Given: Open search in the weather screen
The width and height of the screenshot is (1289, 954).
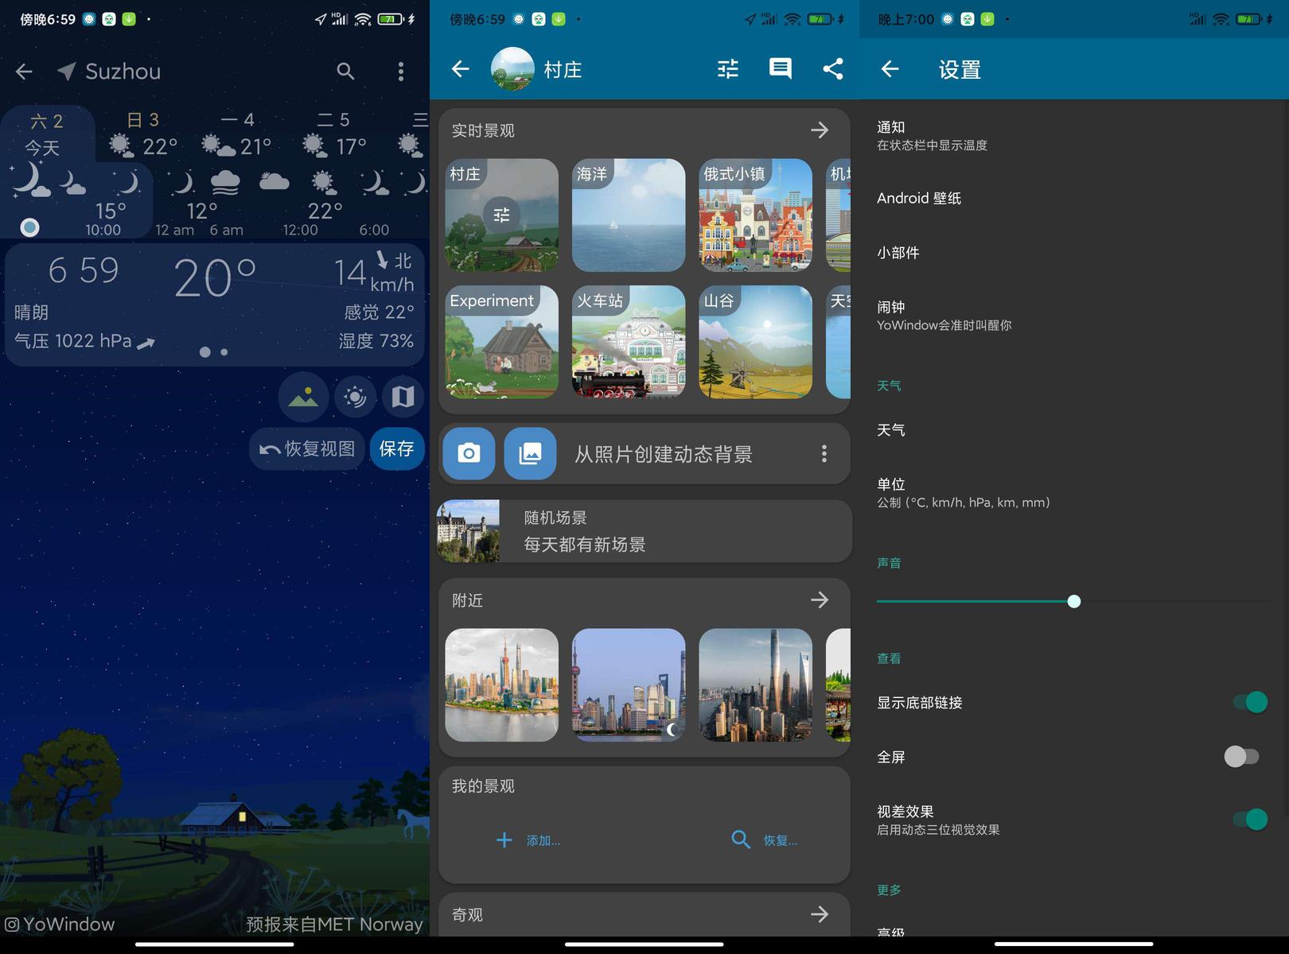Looking at the screenshot, I should pyautogui.click(x=345, y=72).
